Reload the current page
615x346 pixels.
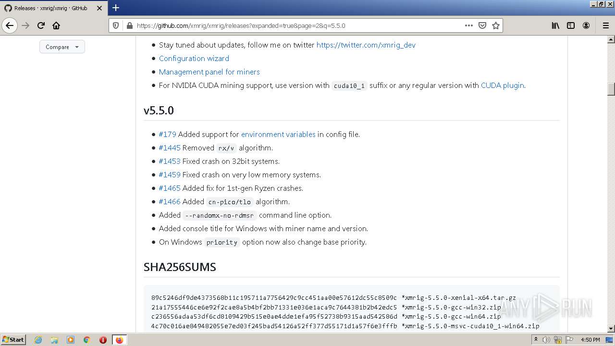coord(41,25)
